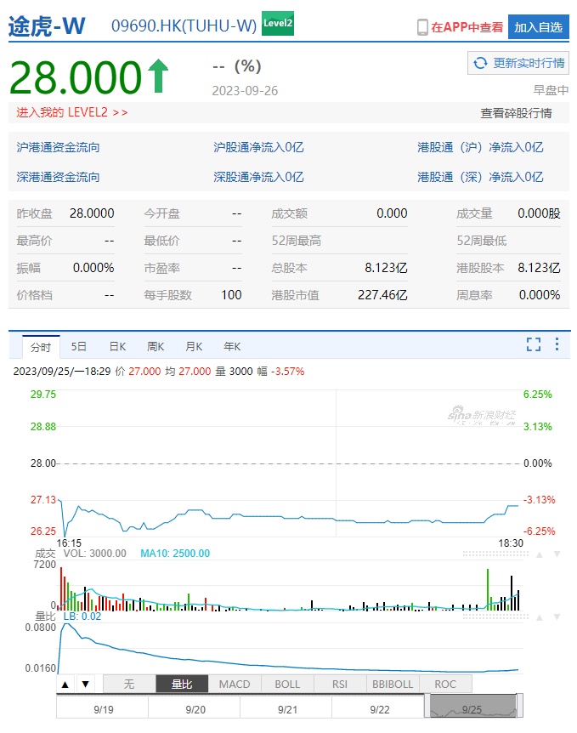Click the LB: 0.02 label
The image size is (577, 733).
[82, 617]
